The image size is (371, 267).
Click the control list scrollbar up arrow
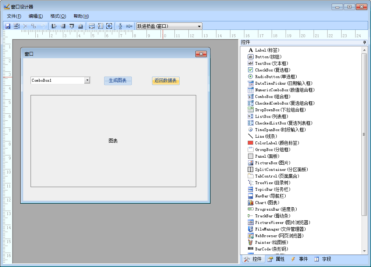pos(364,50)
